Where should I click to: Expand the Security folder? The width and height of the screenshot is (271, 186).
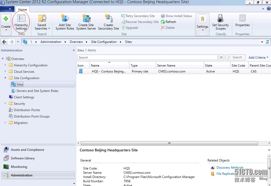(5, 103)
